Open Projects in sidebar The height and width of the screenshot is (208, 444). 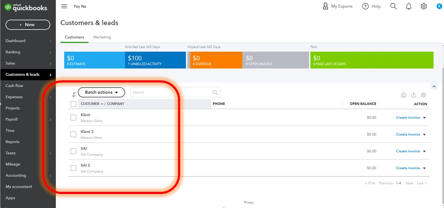click(13, 108)
